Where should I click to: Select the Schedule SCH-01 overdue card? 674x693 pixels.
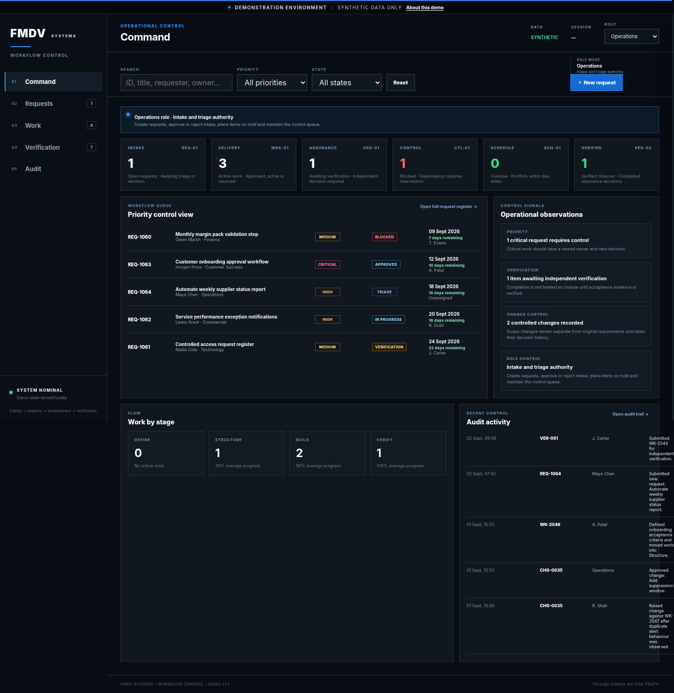[x=526, y=165]
